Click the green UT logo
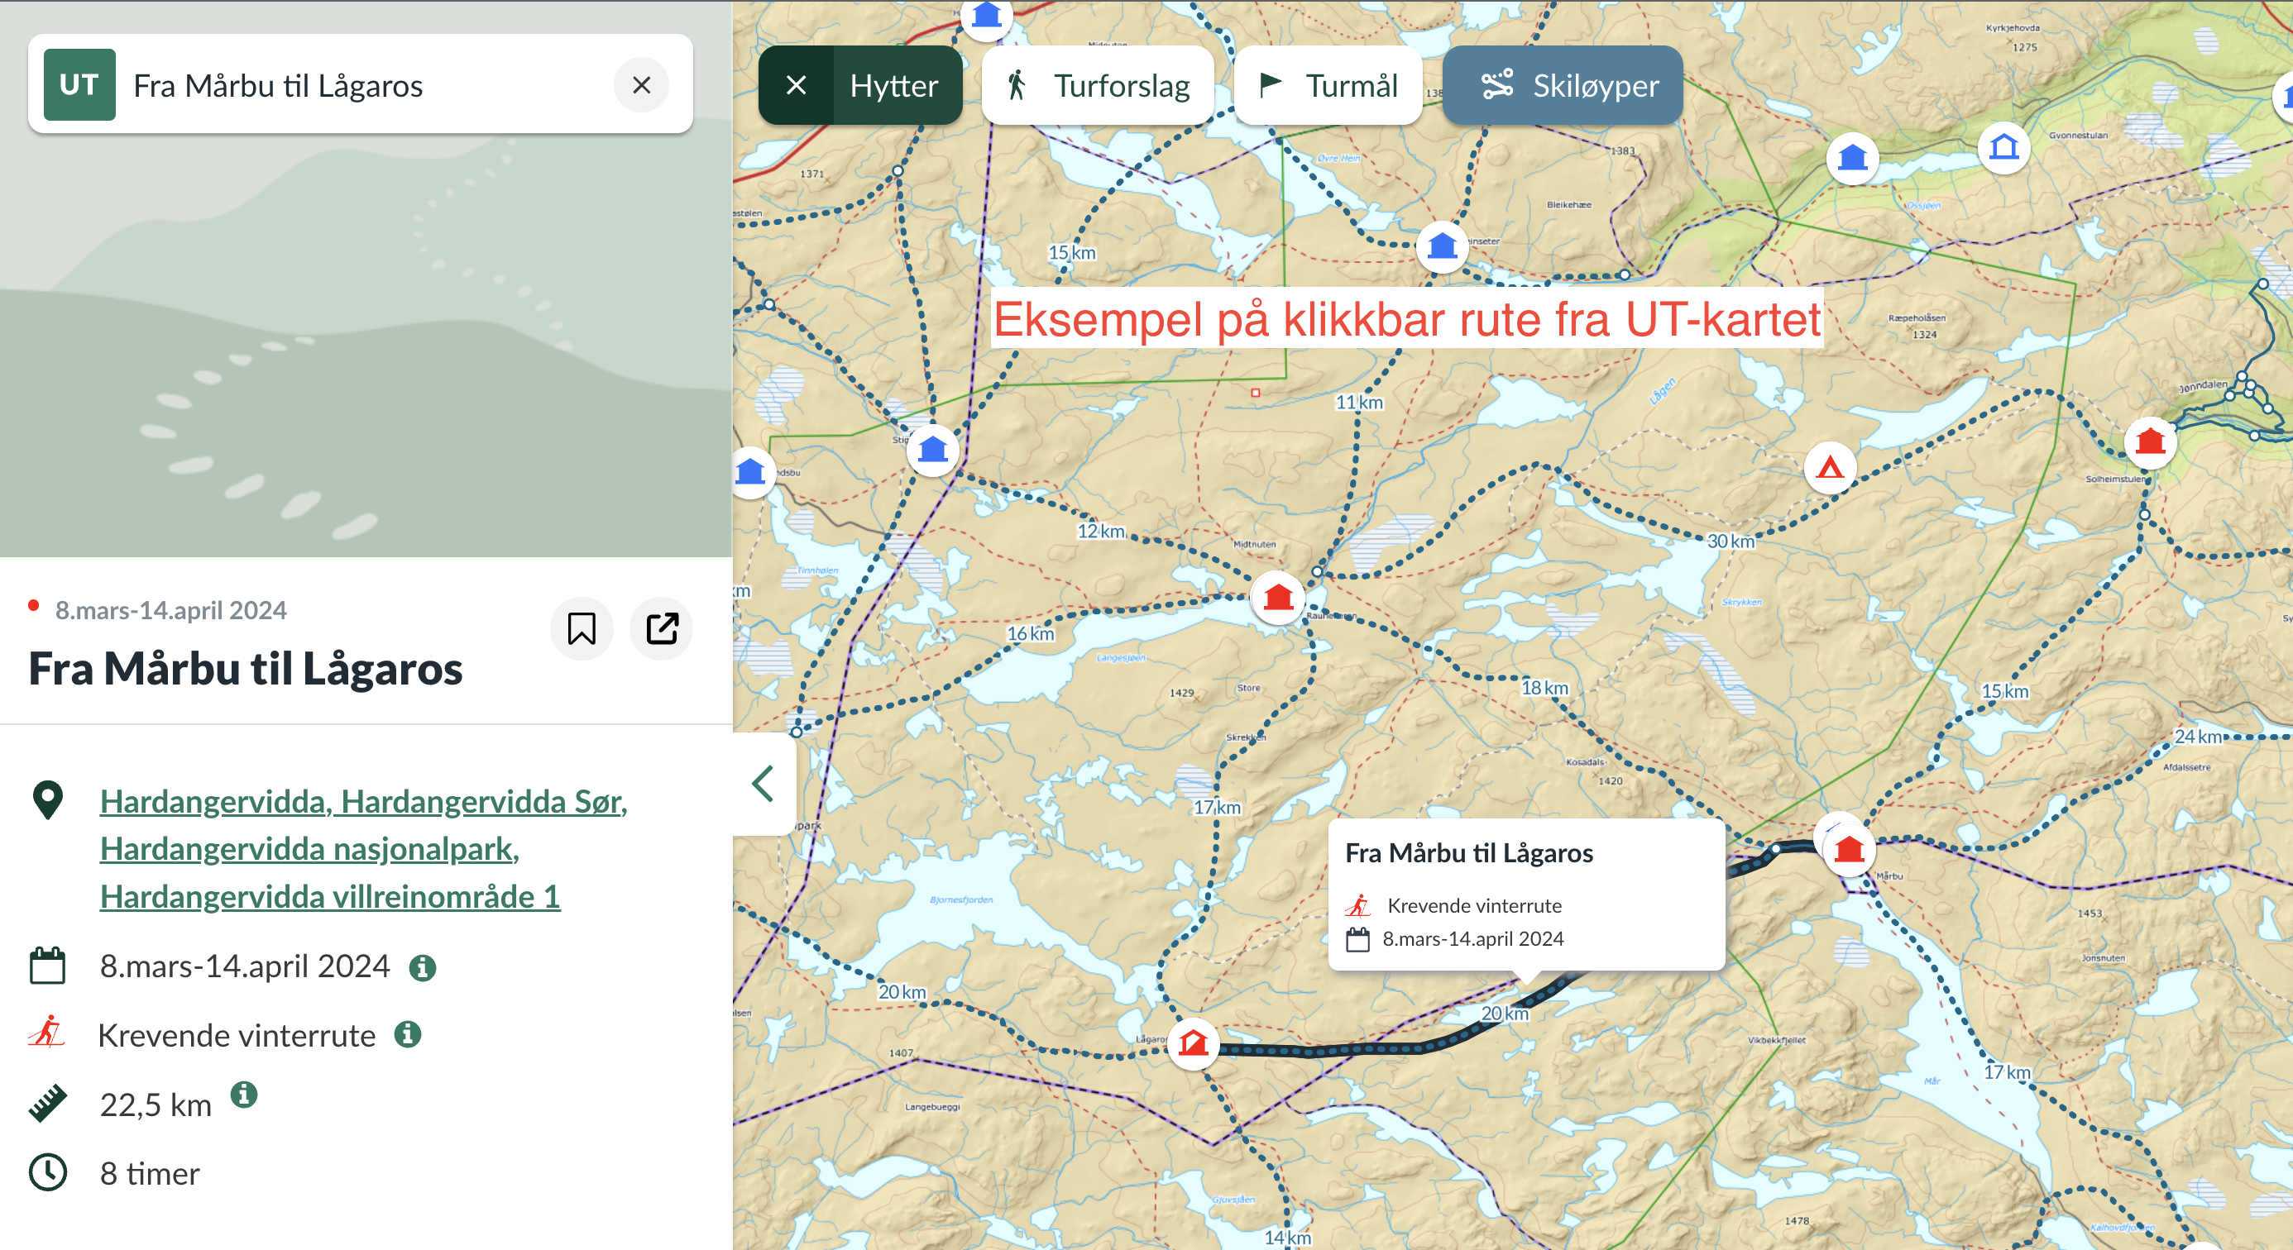This screenshot has height=1250, width=2293. point(79,84)
